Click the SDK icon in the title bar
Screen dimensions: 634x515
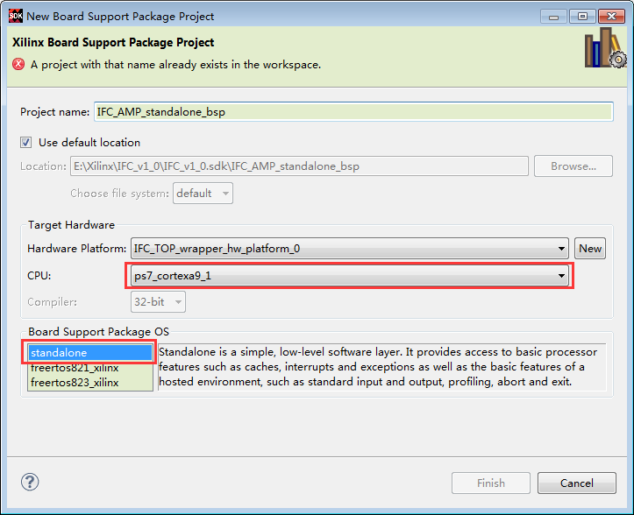point(16,16)
